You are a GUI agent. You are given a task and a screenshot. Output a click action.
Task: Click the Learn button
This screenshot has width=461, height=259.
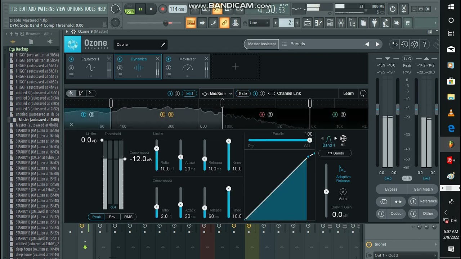[348, 94]
